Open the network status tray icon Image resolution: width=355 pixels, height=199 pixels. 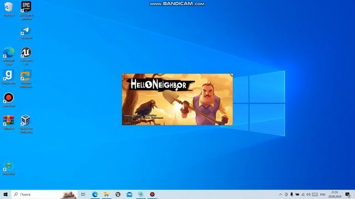[303, 194]
